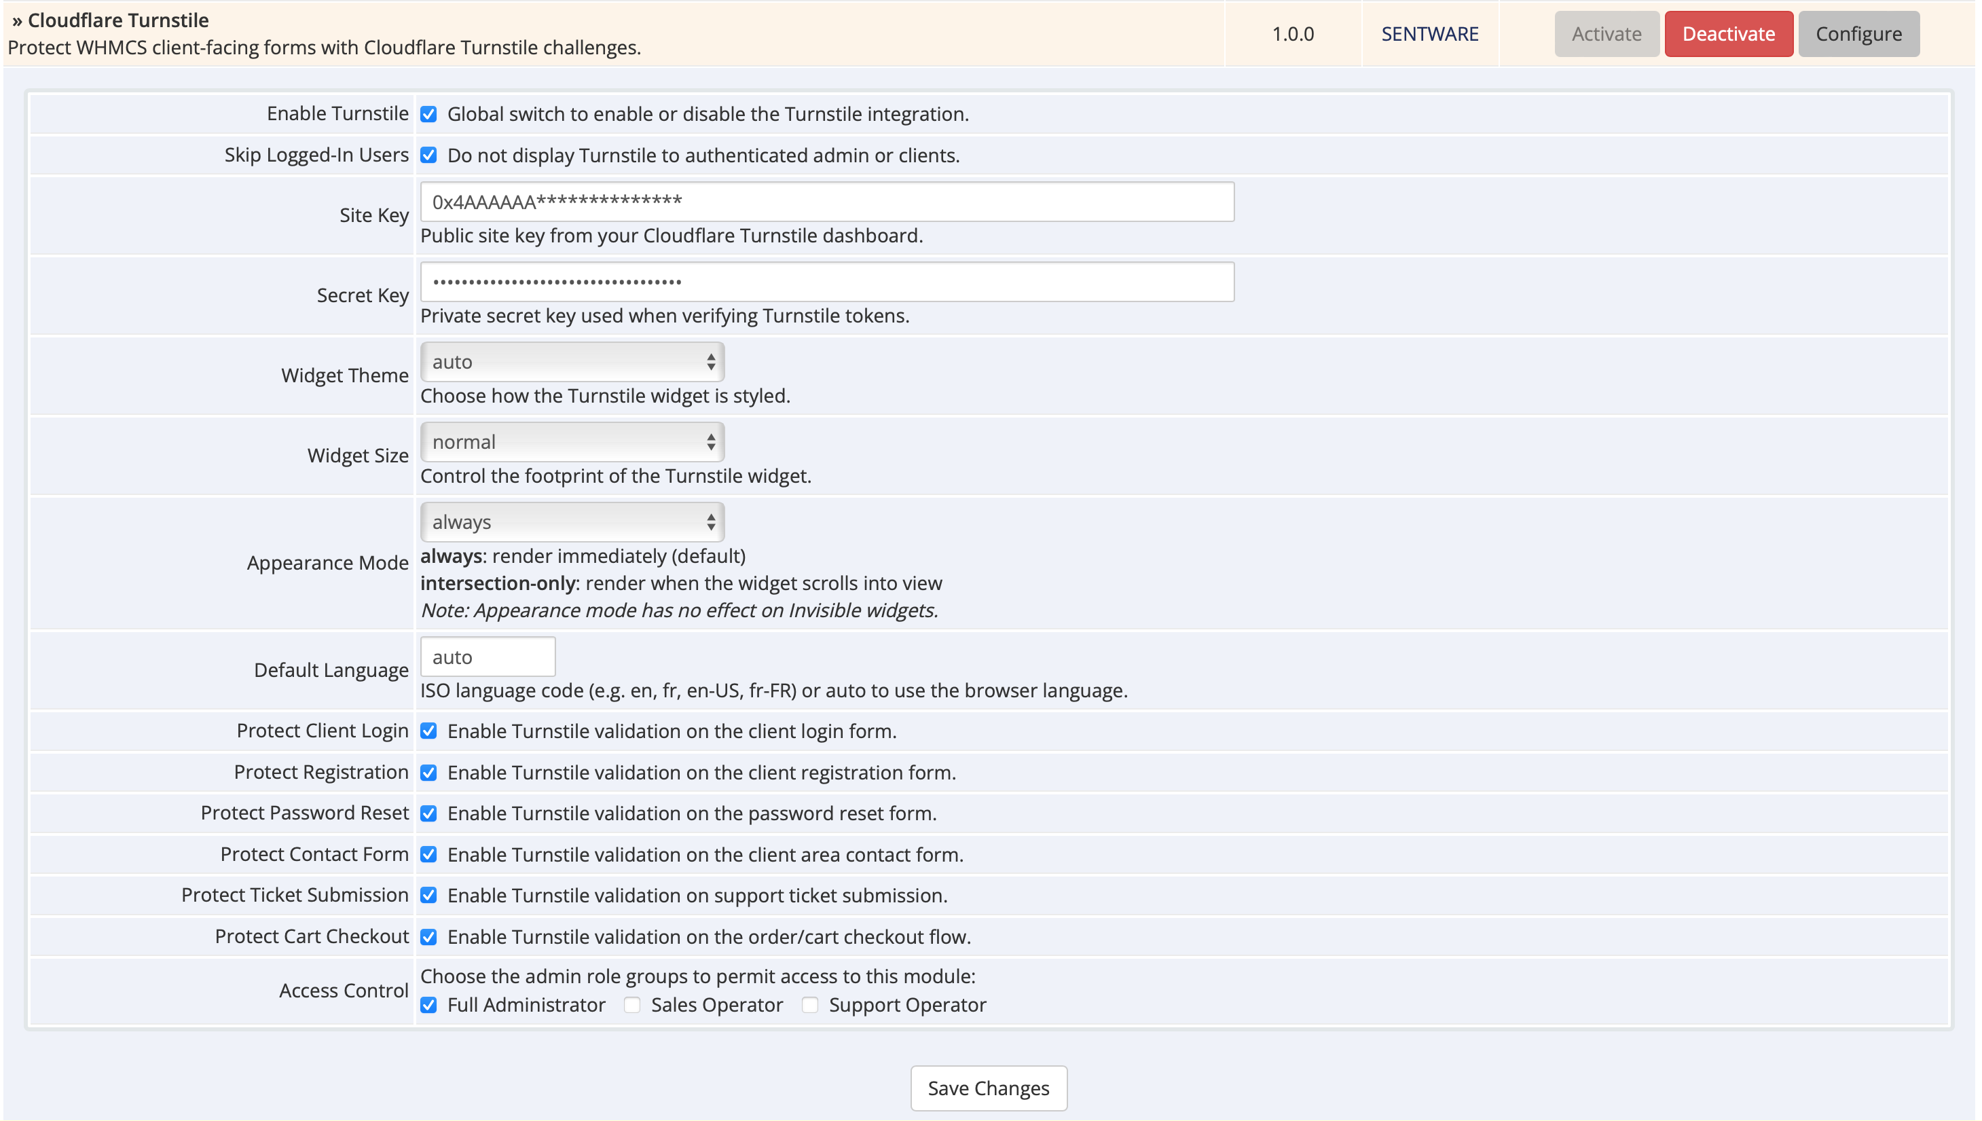This screenshot has width=1982, height=1121.
Task: Click the Save Changes button
Action: coord(989,1088)
